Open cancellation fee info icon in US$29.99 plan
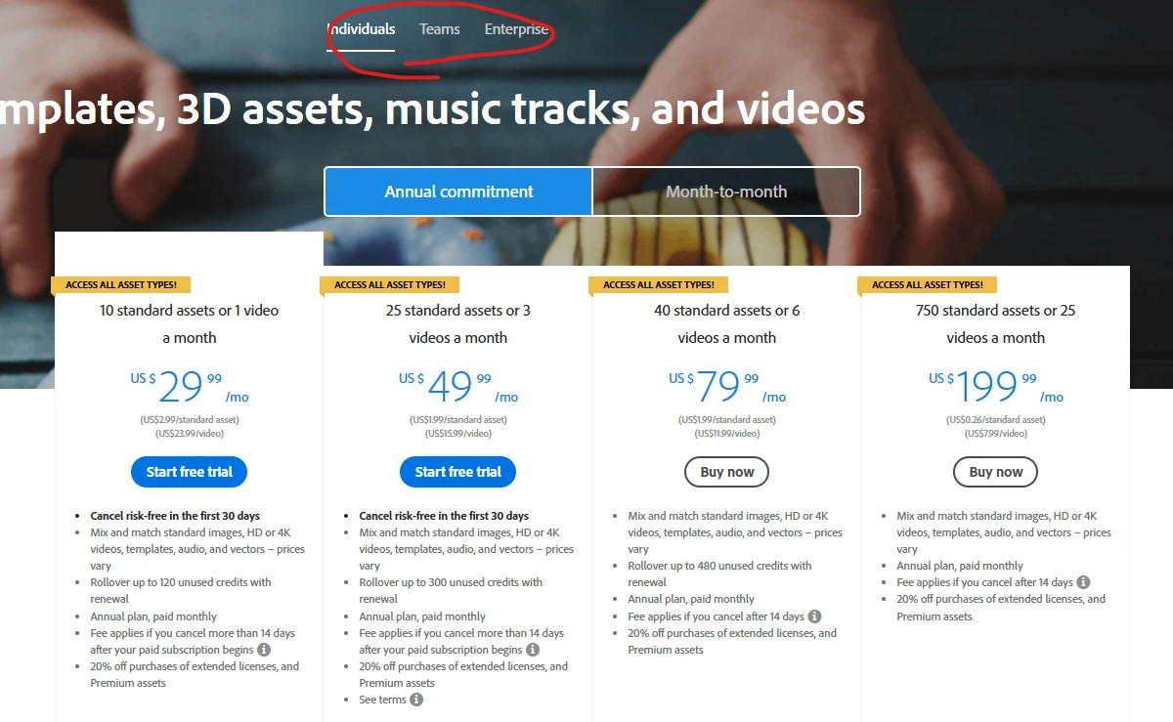 (264, 650)
